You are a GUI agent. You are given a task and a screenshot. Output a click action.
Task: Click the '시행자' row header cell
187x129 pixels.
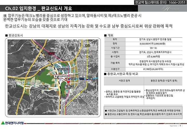115,52
